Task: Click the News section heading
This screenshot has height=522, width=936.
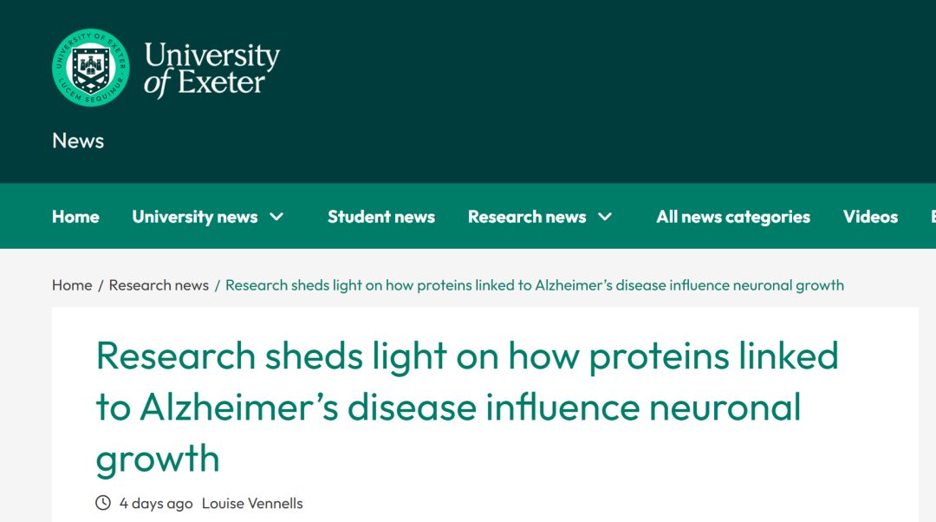Action: pyautogui.click(x=78, y=140)
